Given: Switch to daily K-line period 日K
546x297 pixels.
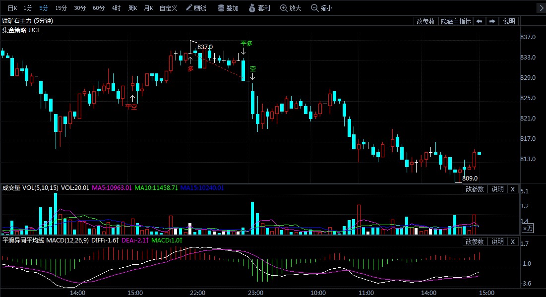Looking at the screenshot, I should [x=12, y=8].
